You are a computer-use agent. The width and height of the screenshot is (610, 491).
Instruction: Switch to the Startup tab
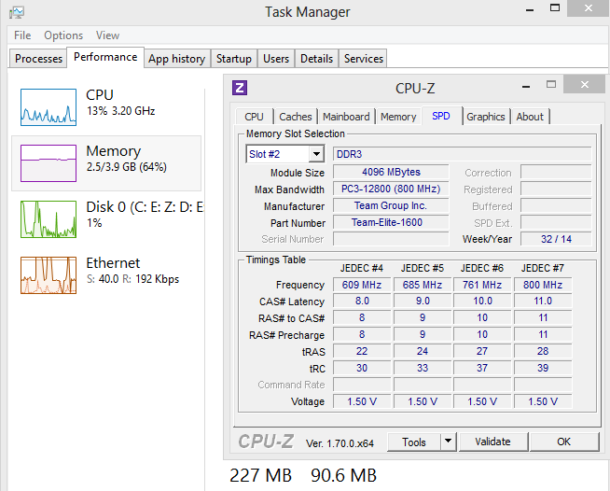(x=234, y=59)
